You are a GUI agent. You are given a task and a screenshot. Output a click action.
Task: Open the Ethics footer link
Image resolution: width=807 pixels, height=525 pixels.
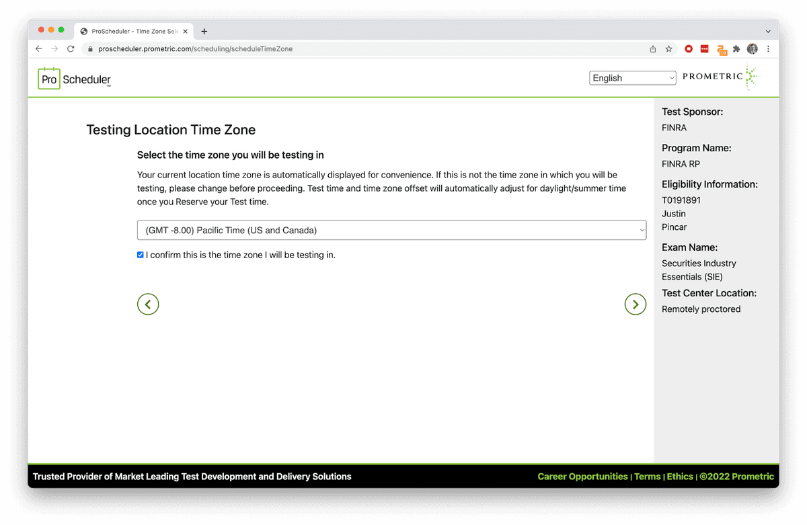(x=680, y=477)
